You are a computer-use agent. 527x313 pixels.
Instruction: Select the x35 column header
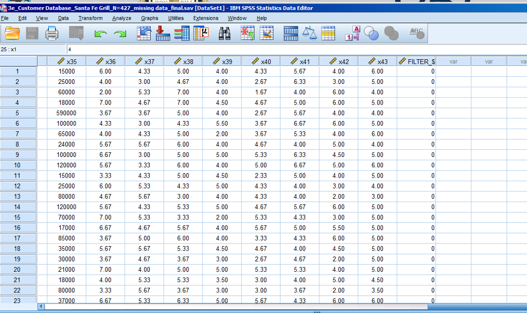tap(66, 62)
